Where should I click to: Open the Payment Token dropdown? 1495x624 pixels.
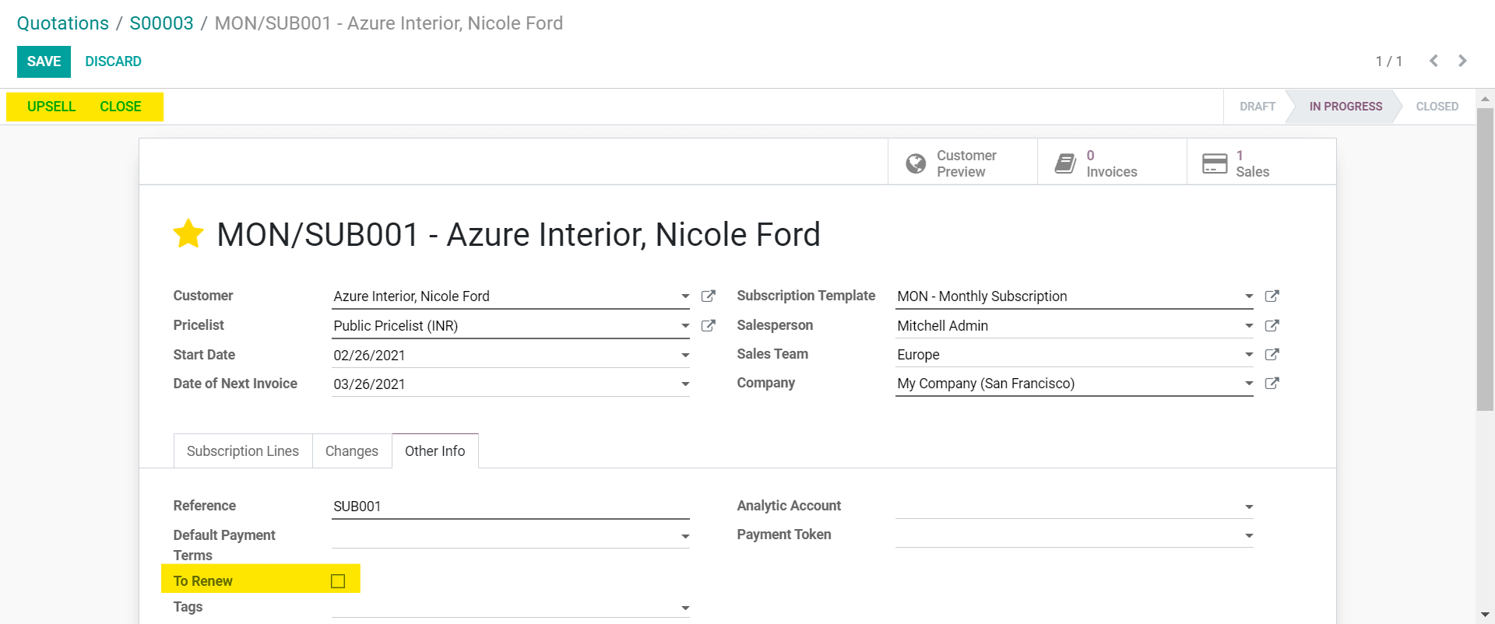click(1249, 535)
